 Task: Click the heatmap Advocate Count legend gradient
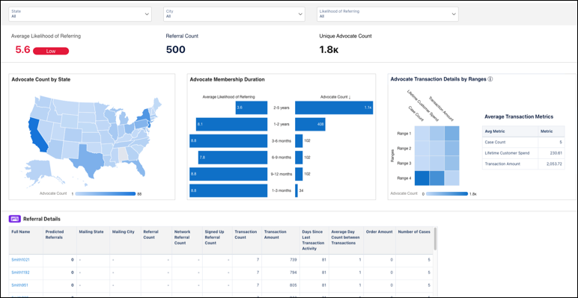447,193
